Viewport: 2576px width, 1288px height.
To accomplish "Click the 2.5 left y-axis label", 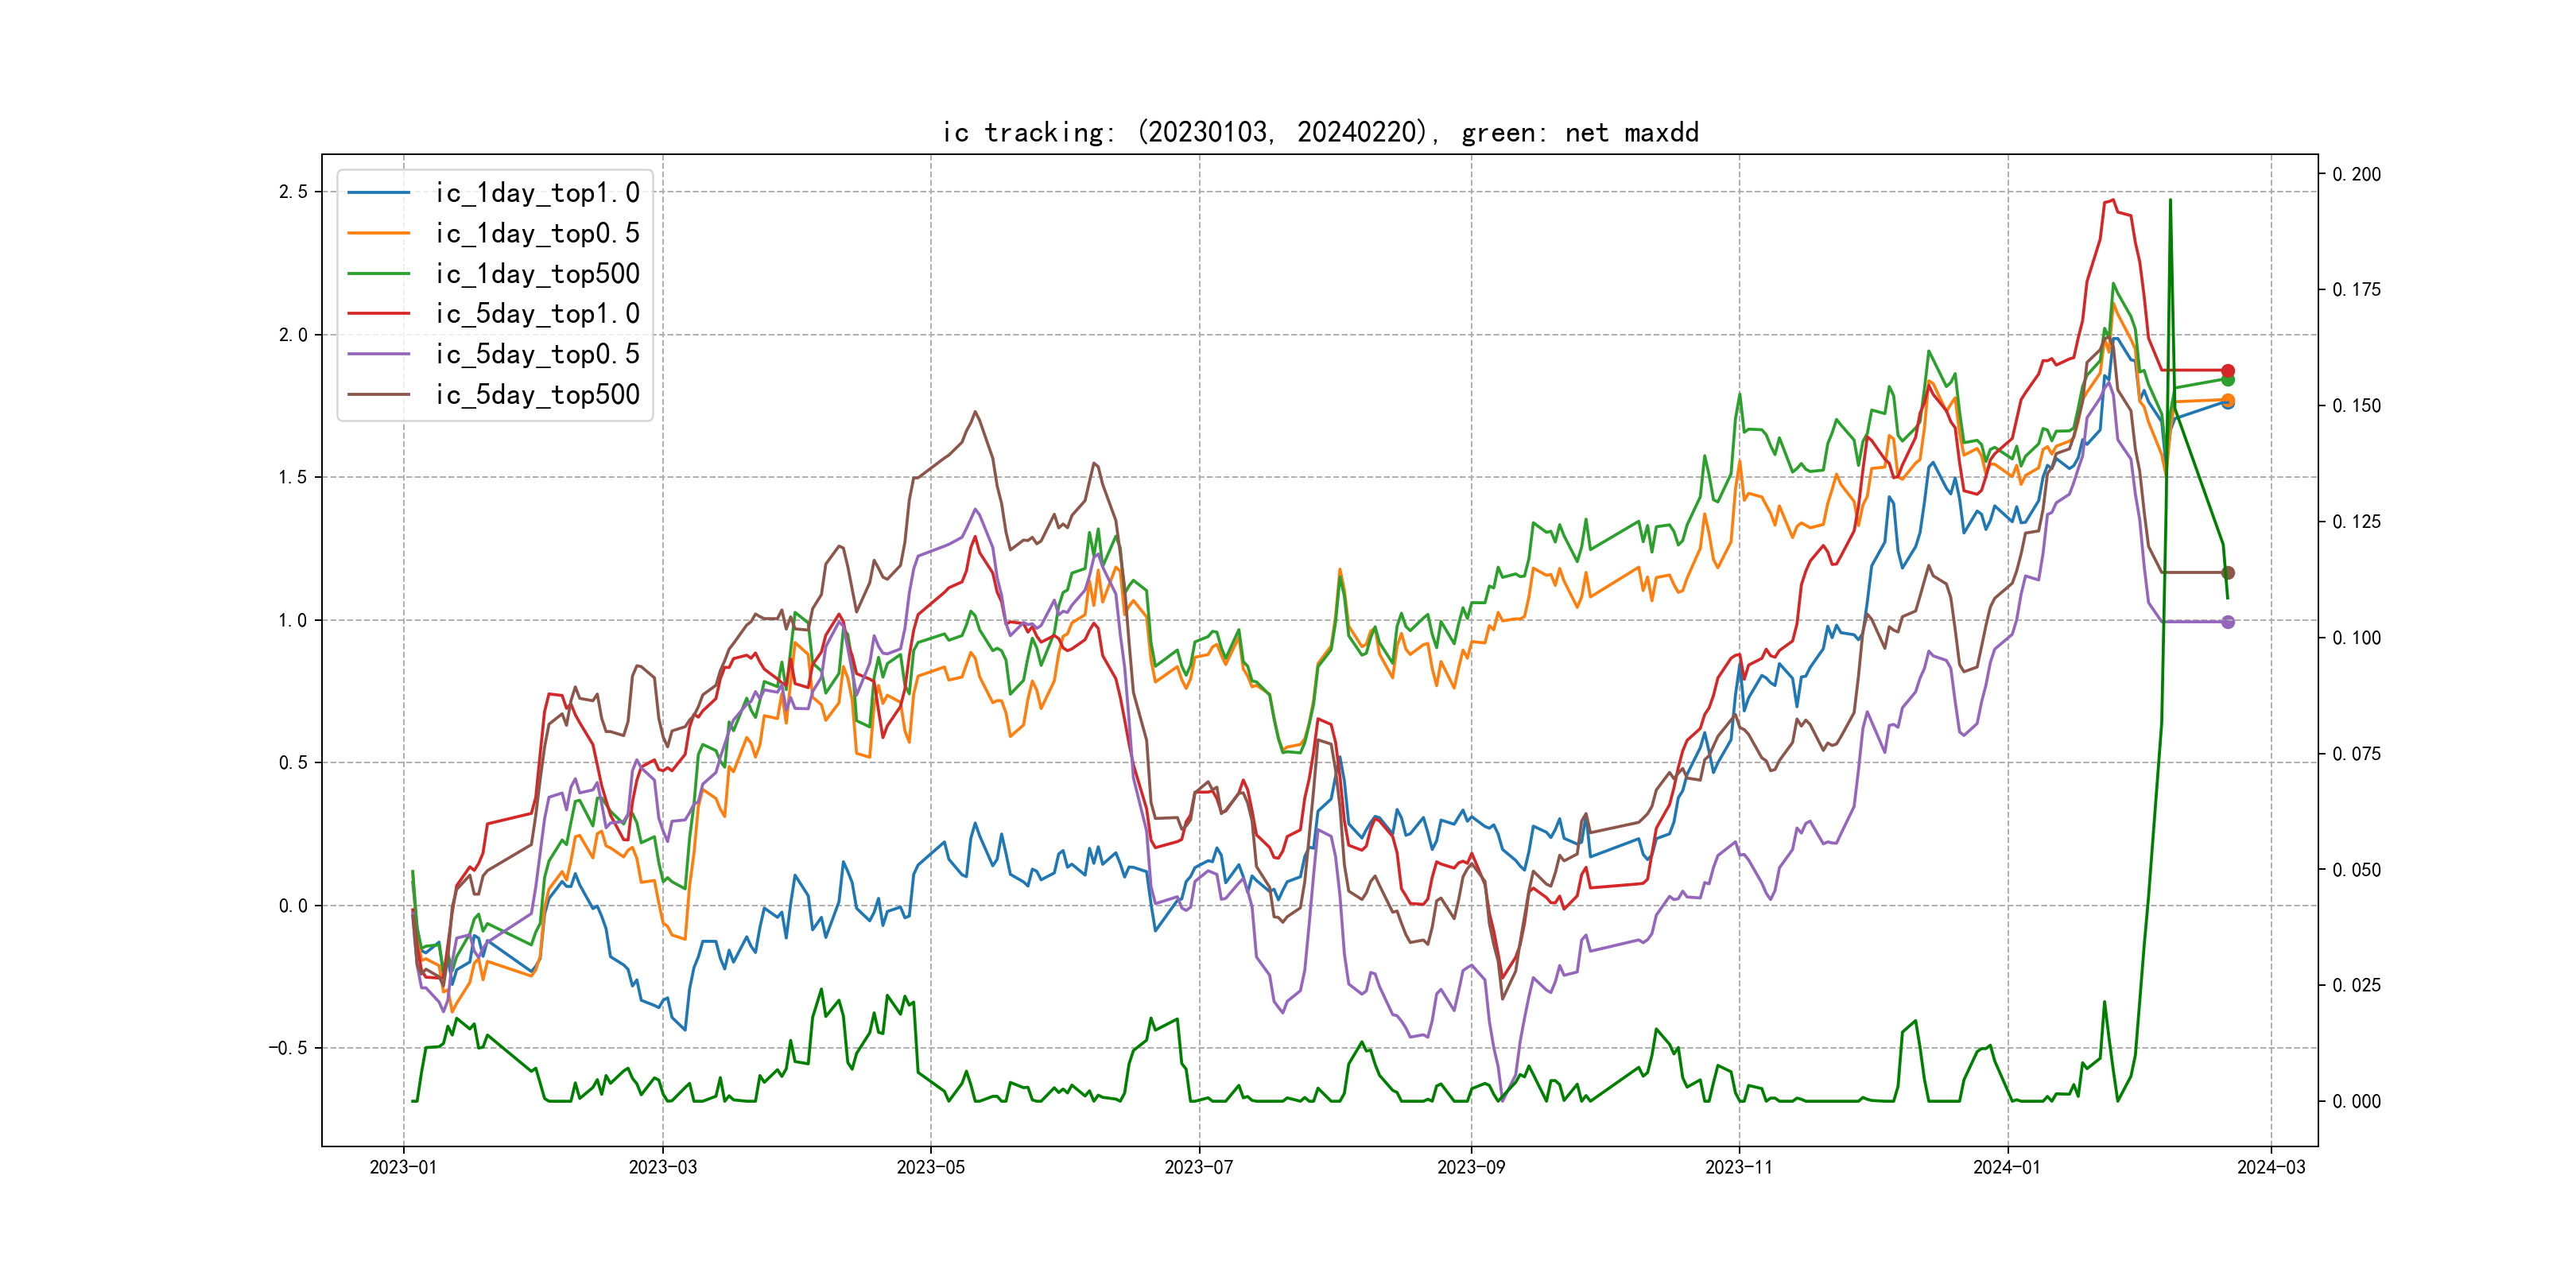I will (x=293, y=192).
